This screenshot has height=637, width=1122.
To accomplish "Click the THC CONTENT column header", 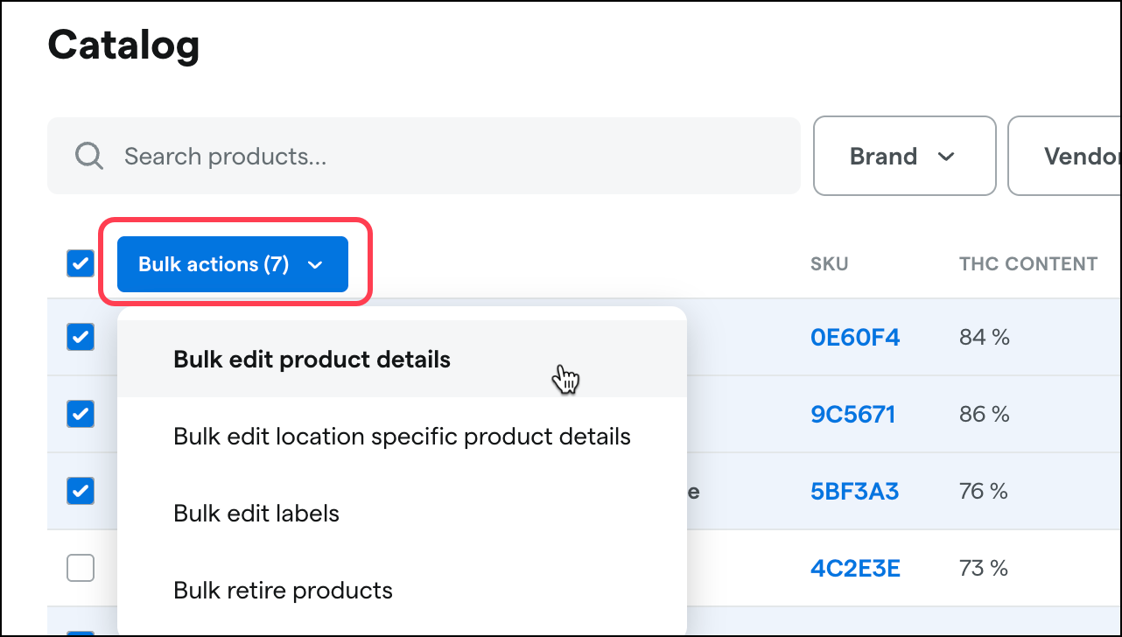I will 1027,264.
